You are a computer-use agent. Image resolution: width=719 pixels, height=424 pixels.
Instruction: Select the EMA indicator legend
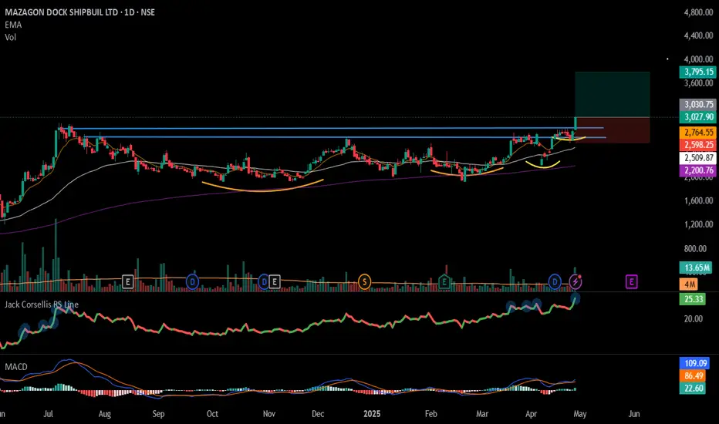[13, 25]
